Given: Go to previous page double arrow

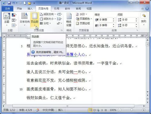Looking at the screenshot, I should 147,95.
